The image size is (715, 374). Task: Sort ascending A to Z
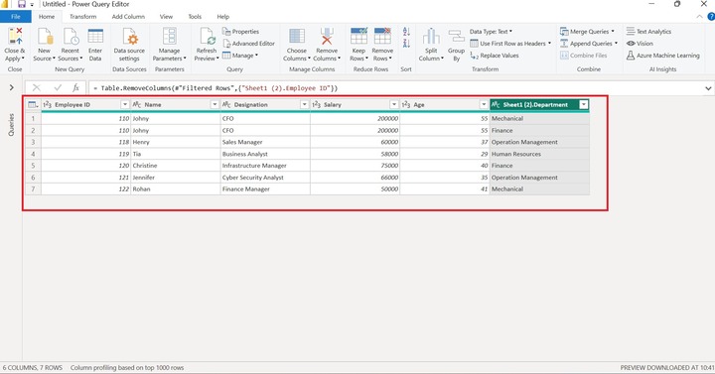[406, 32]
